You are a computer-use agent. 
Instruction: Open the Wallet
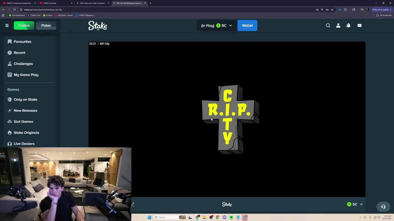(x=247, y=25)
